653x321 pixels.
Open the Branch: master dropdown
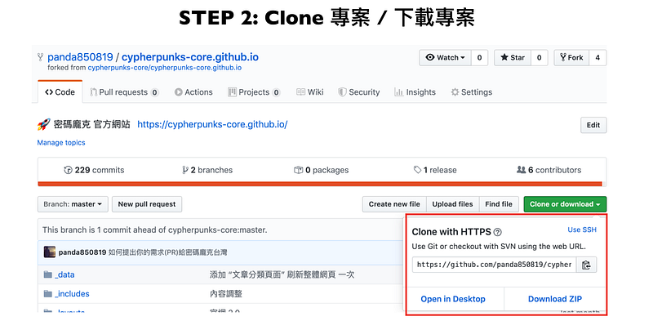[x=73, y=204]
